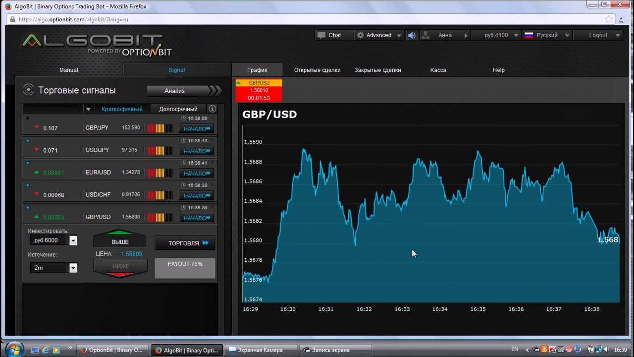
Task: Click the GBP/JPY signal strength meter
Action: coord(159,128)
